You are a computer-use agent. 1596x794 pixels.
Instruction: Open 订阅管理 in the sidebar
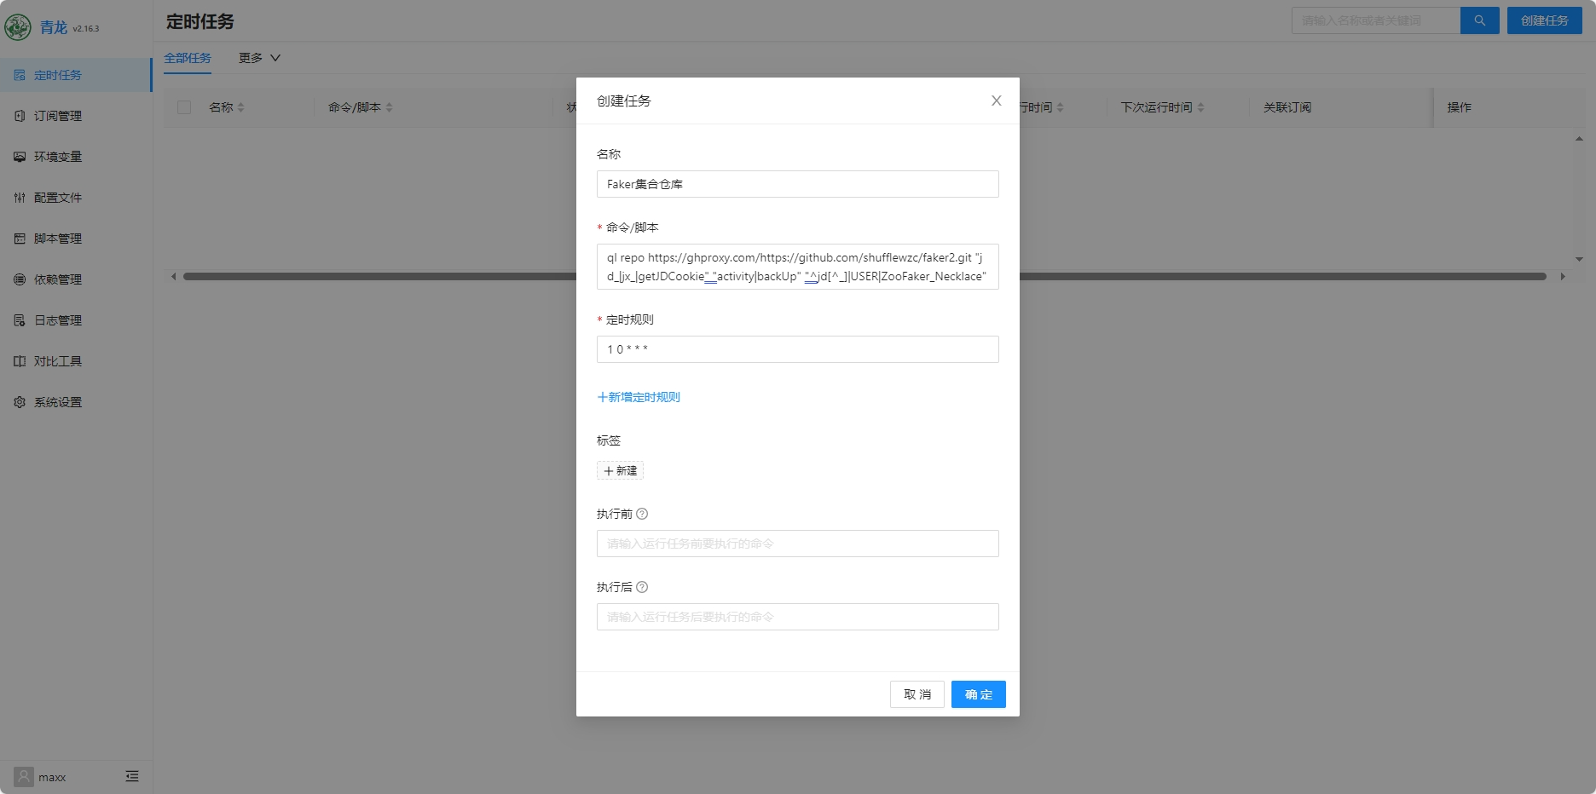(x=76, y=116)
